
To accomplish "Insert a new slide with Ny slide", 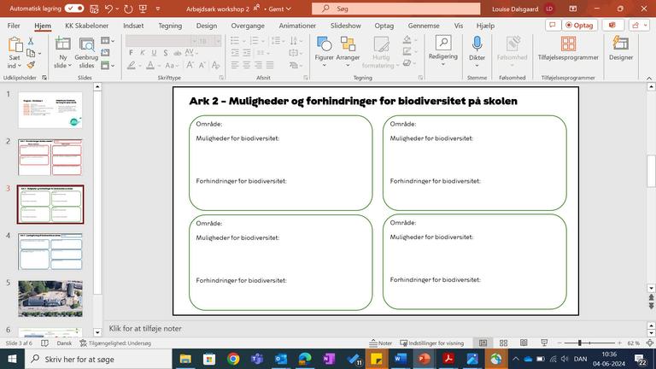I will coord(62,52).
